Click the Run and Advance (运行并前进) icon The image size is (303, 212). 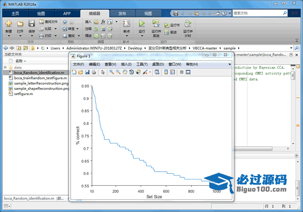pyautogui.click(x=156, y=23)
